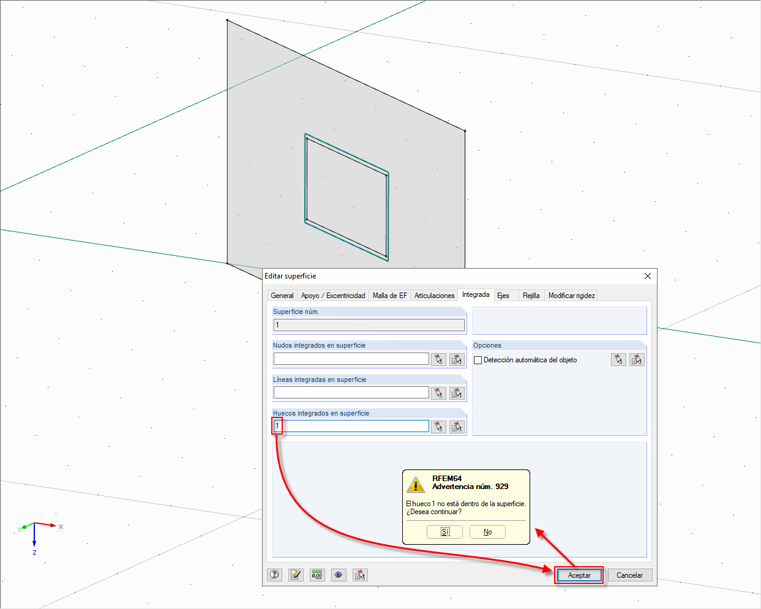Pick object graphically in Opciones section
The image size is (761, 609).
click(618, 359)
